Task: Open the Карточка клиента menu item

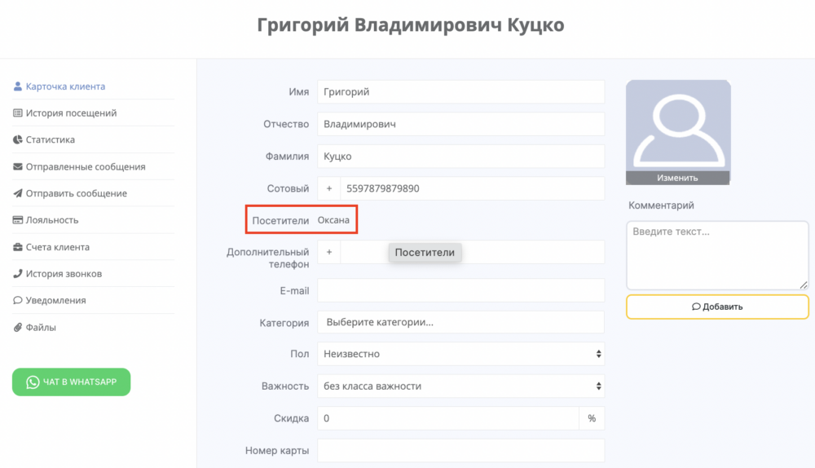Action: pyautogui.click(x=59, y=86)
